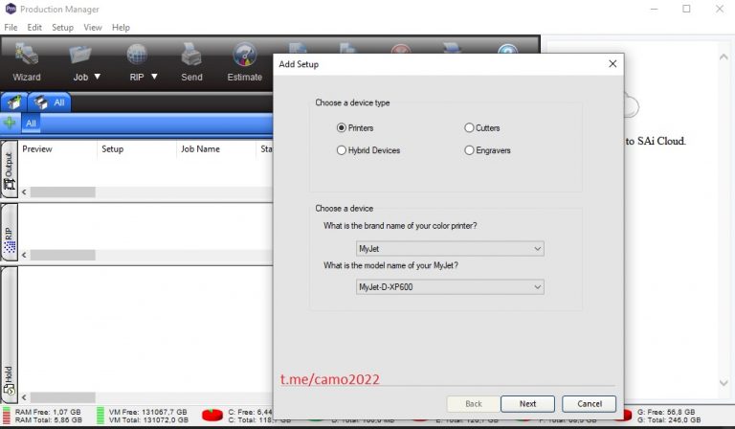Click the RIP globe icon
The width and height of the screenshot is (735, 429).
point(137,56)
